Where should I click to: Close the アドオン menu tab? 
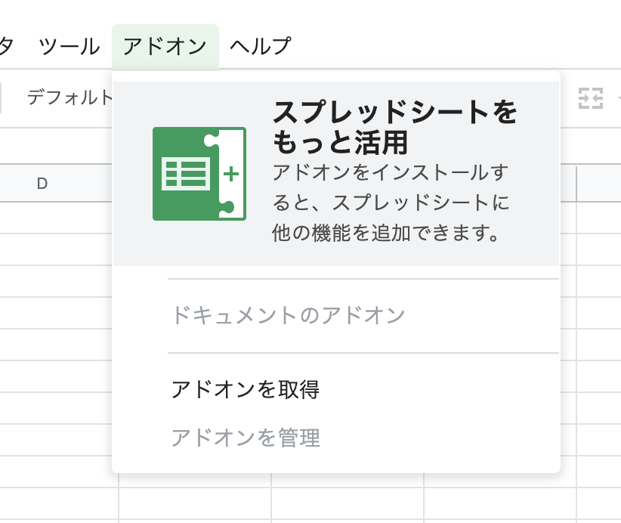coord(165,47)
